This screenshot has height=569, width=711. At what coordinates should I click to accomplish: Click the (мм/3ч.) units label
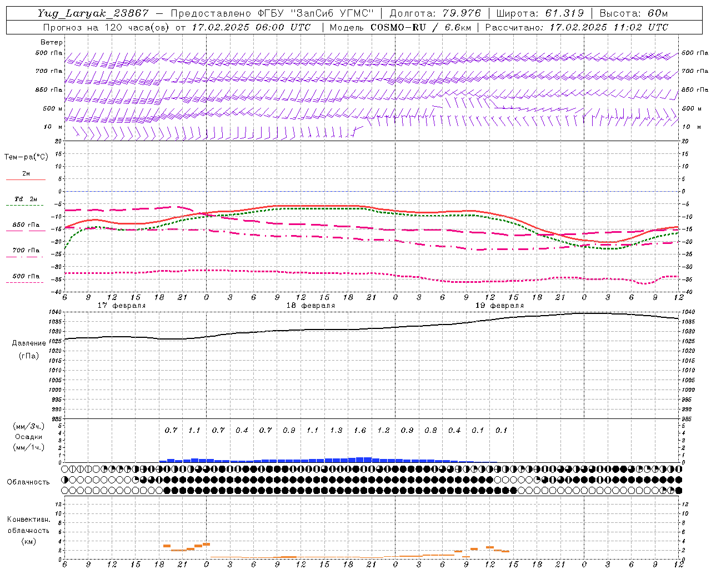(x=28, y=427)
